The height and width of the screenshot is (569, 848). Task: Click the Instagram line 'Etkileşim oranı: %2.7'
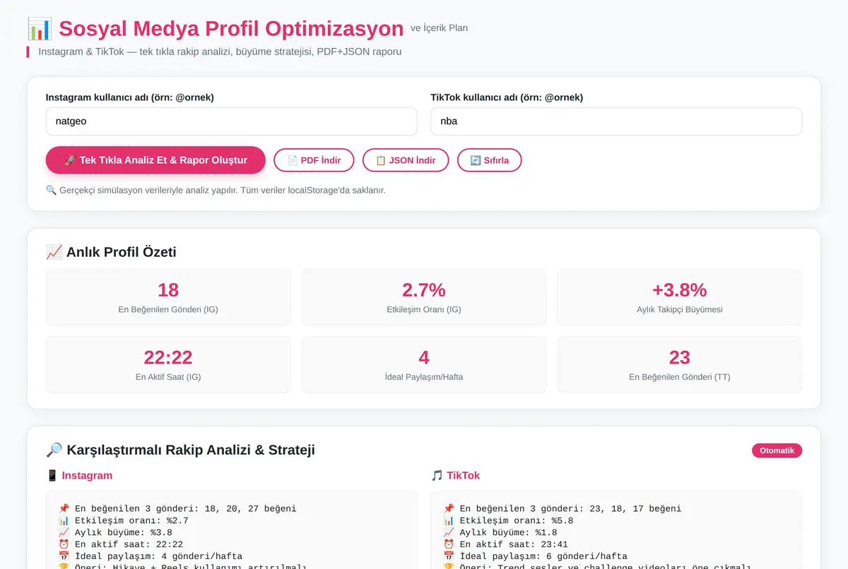[x=124, y=520]
